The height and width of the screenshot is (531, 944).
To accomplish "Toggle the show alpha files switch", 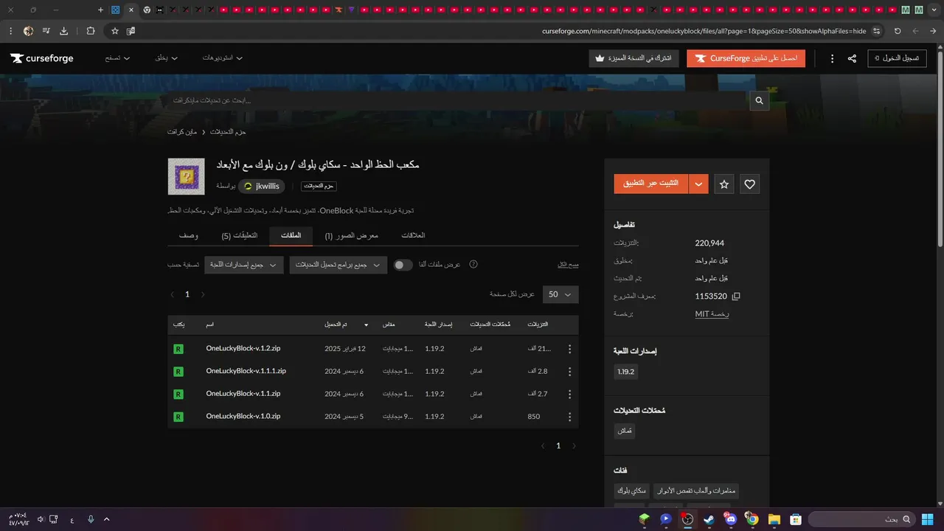I will (403, 265).
